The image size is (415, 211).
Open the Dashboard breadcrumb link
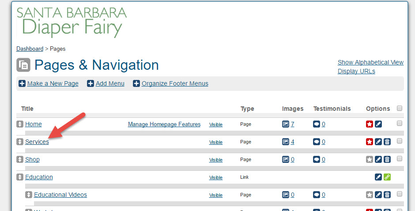pyautogui.click(x=30, y=49)
